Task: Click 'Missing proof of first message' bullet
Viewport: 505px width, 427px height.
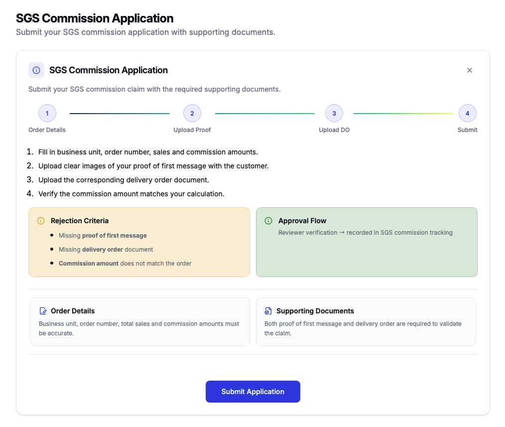Action: tap(103, 236)
